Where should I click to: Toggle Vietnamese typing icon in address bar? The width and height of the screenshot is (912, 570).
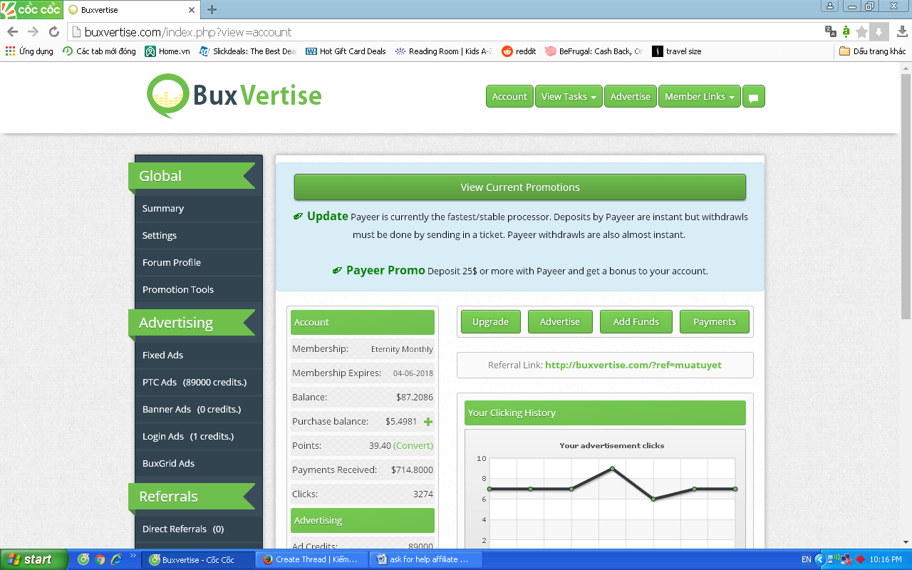pyautogui.click(x=846, y=31)
